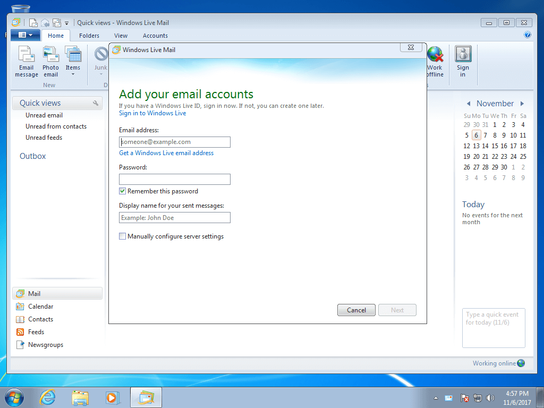Screen dimensions: 544x408
Task: Click the Password input field
Action: (174, 179)
